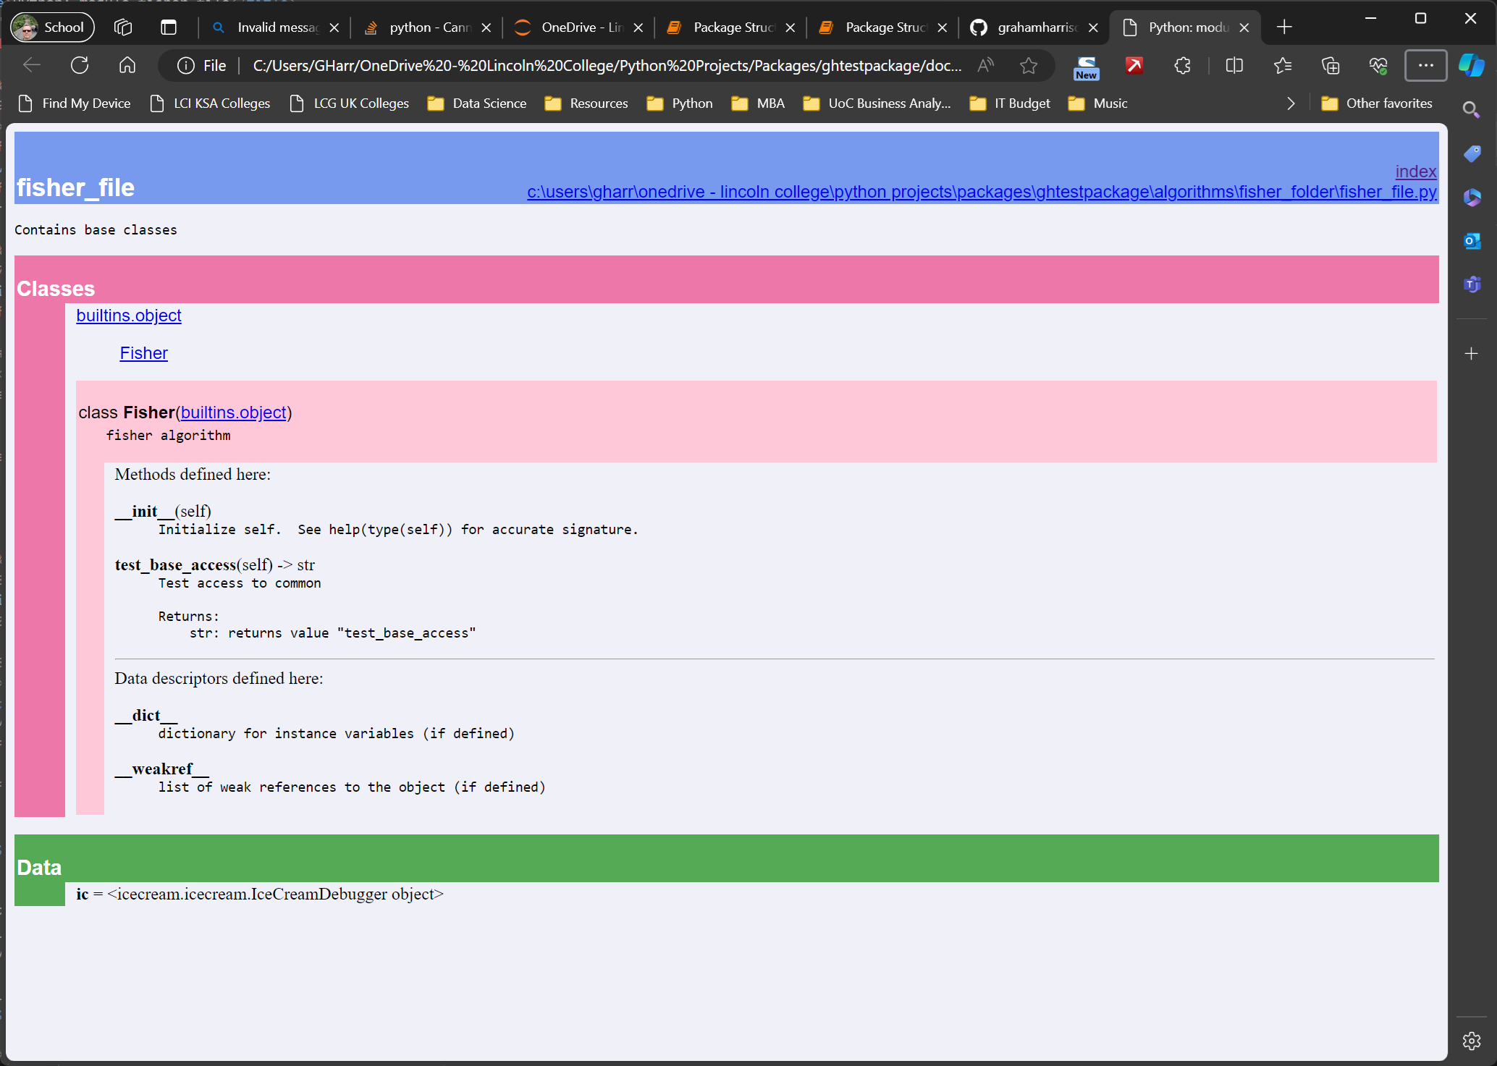Image resolution: width=1497 pixels, height=1066 pixels.
Task: Open the workspaces icon
Action: pos(123,28)
